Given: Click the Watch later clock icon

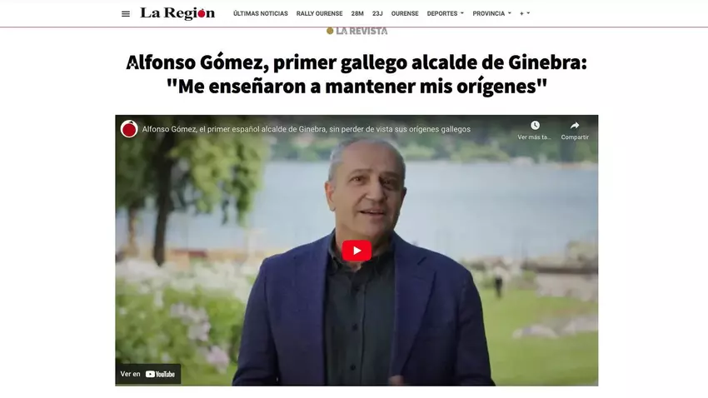Looking at the screenshot, I should pyautogui.click(x=535, y=126).
